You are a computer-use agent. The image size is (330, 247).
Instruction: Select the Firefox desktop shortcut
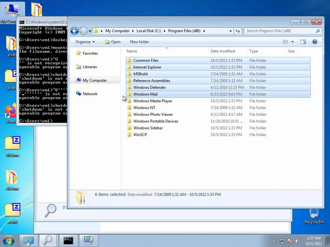click(x=11, y=114)
